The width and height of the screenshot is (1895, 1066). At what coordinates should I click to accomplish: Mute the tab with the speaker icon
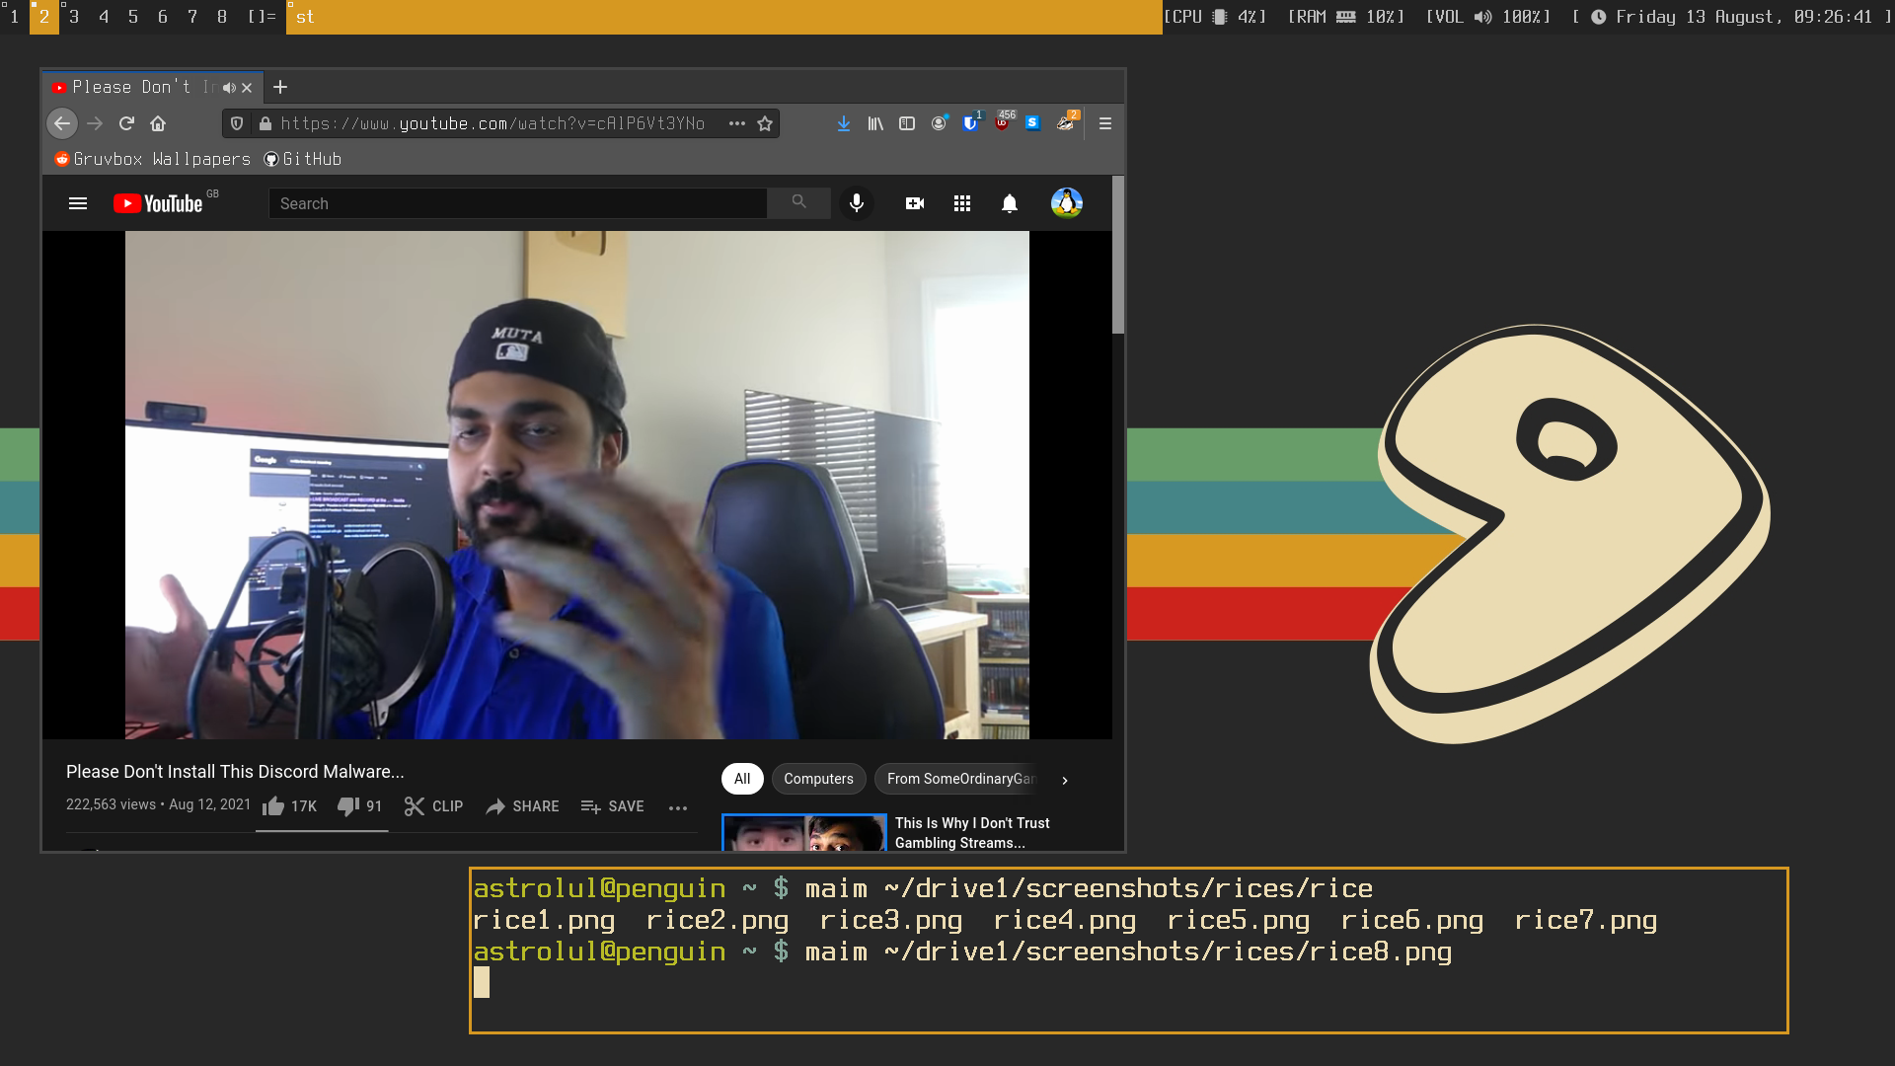tap(229, 88)
